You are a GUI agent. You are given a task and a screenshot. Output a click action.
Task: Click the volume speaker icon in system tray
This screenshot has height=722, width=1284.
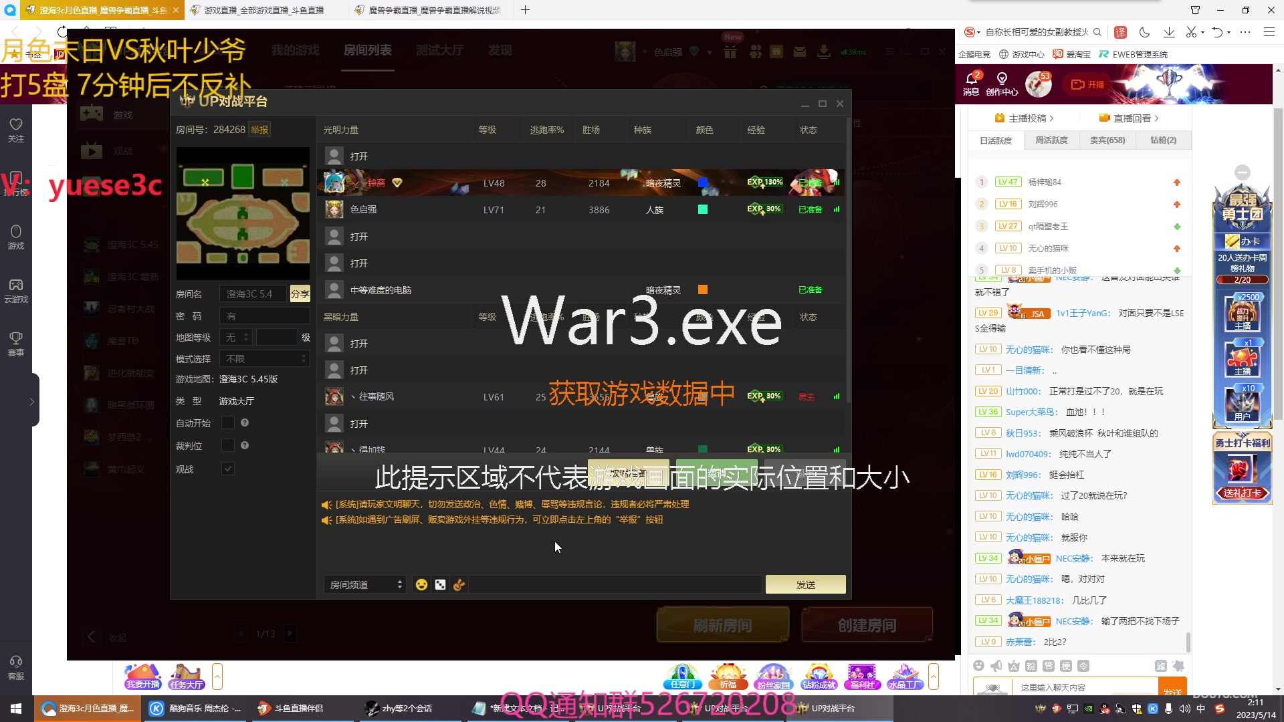(1184, 709)
